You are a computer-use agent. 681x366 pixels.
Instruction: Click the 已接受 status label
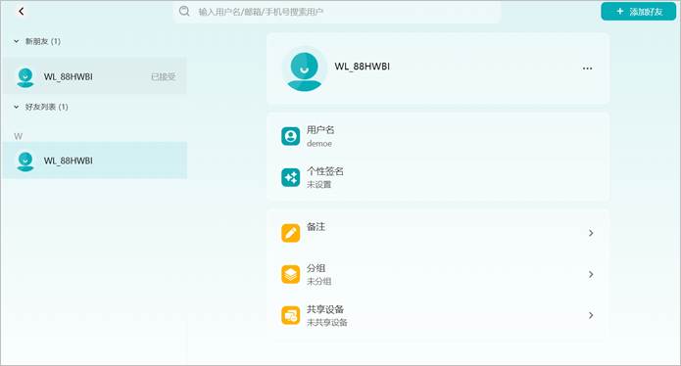click(x=164, y=76)
